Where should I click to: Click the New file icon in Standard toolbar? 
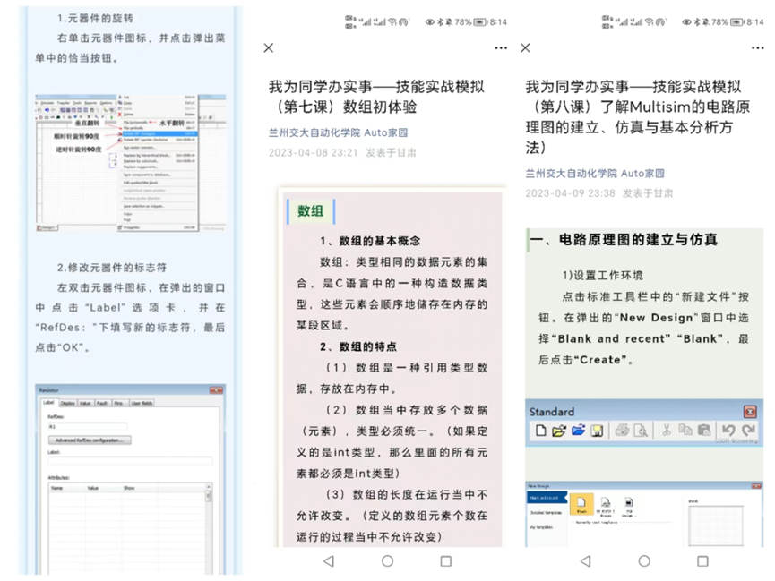[x=541, y=431]
